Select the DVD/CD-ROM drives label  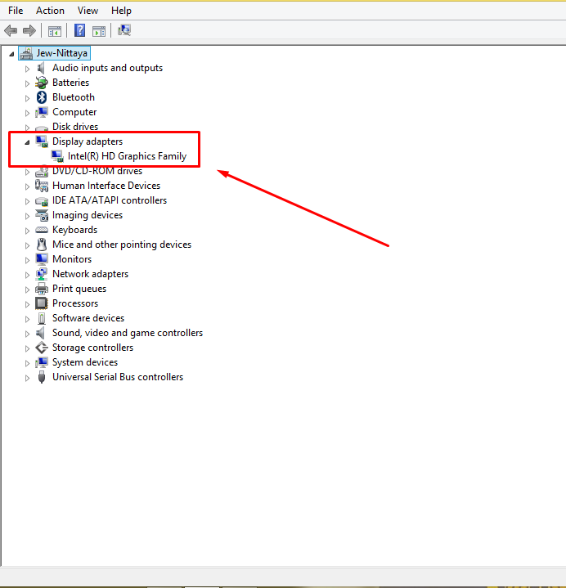[x=97, y=171]
